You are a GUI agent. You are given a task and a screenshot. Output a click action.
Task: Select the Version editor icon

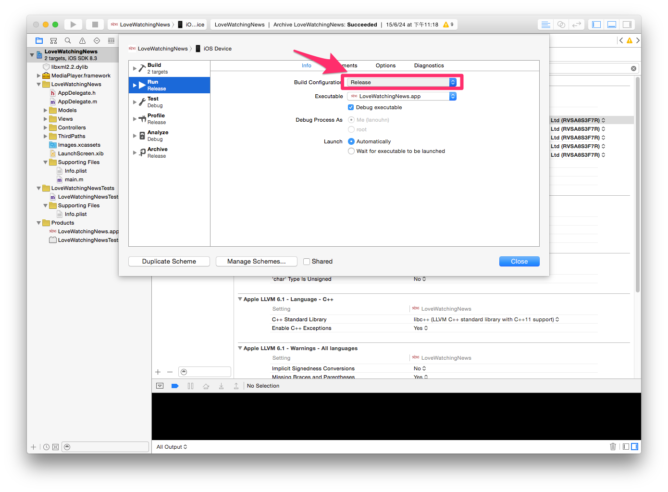576,25
